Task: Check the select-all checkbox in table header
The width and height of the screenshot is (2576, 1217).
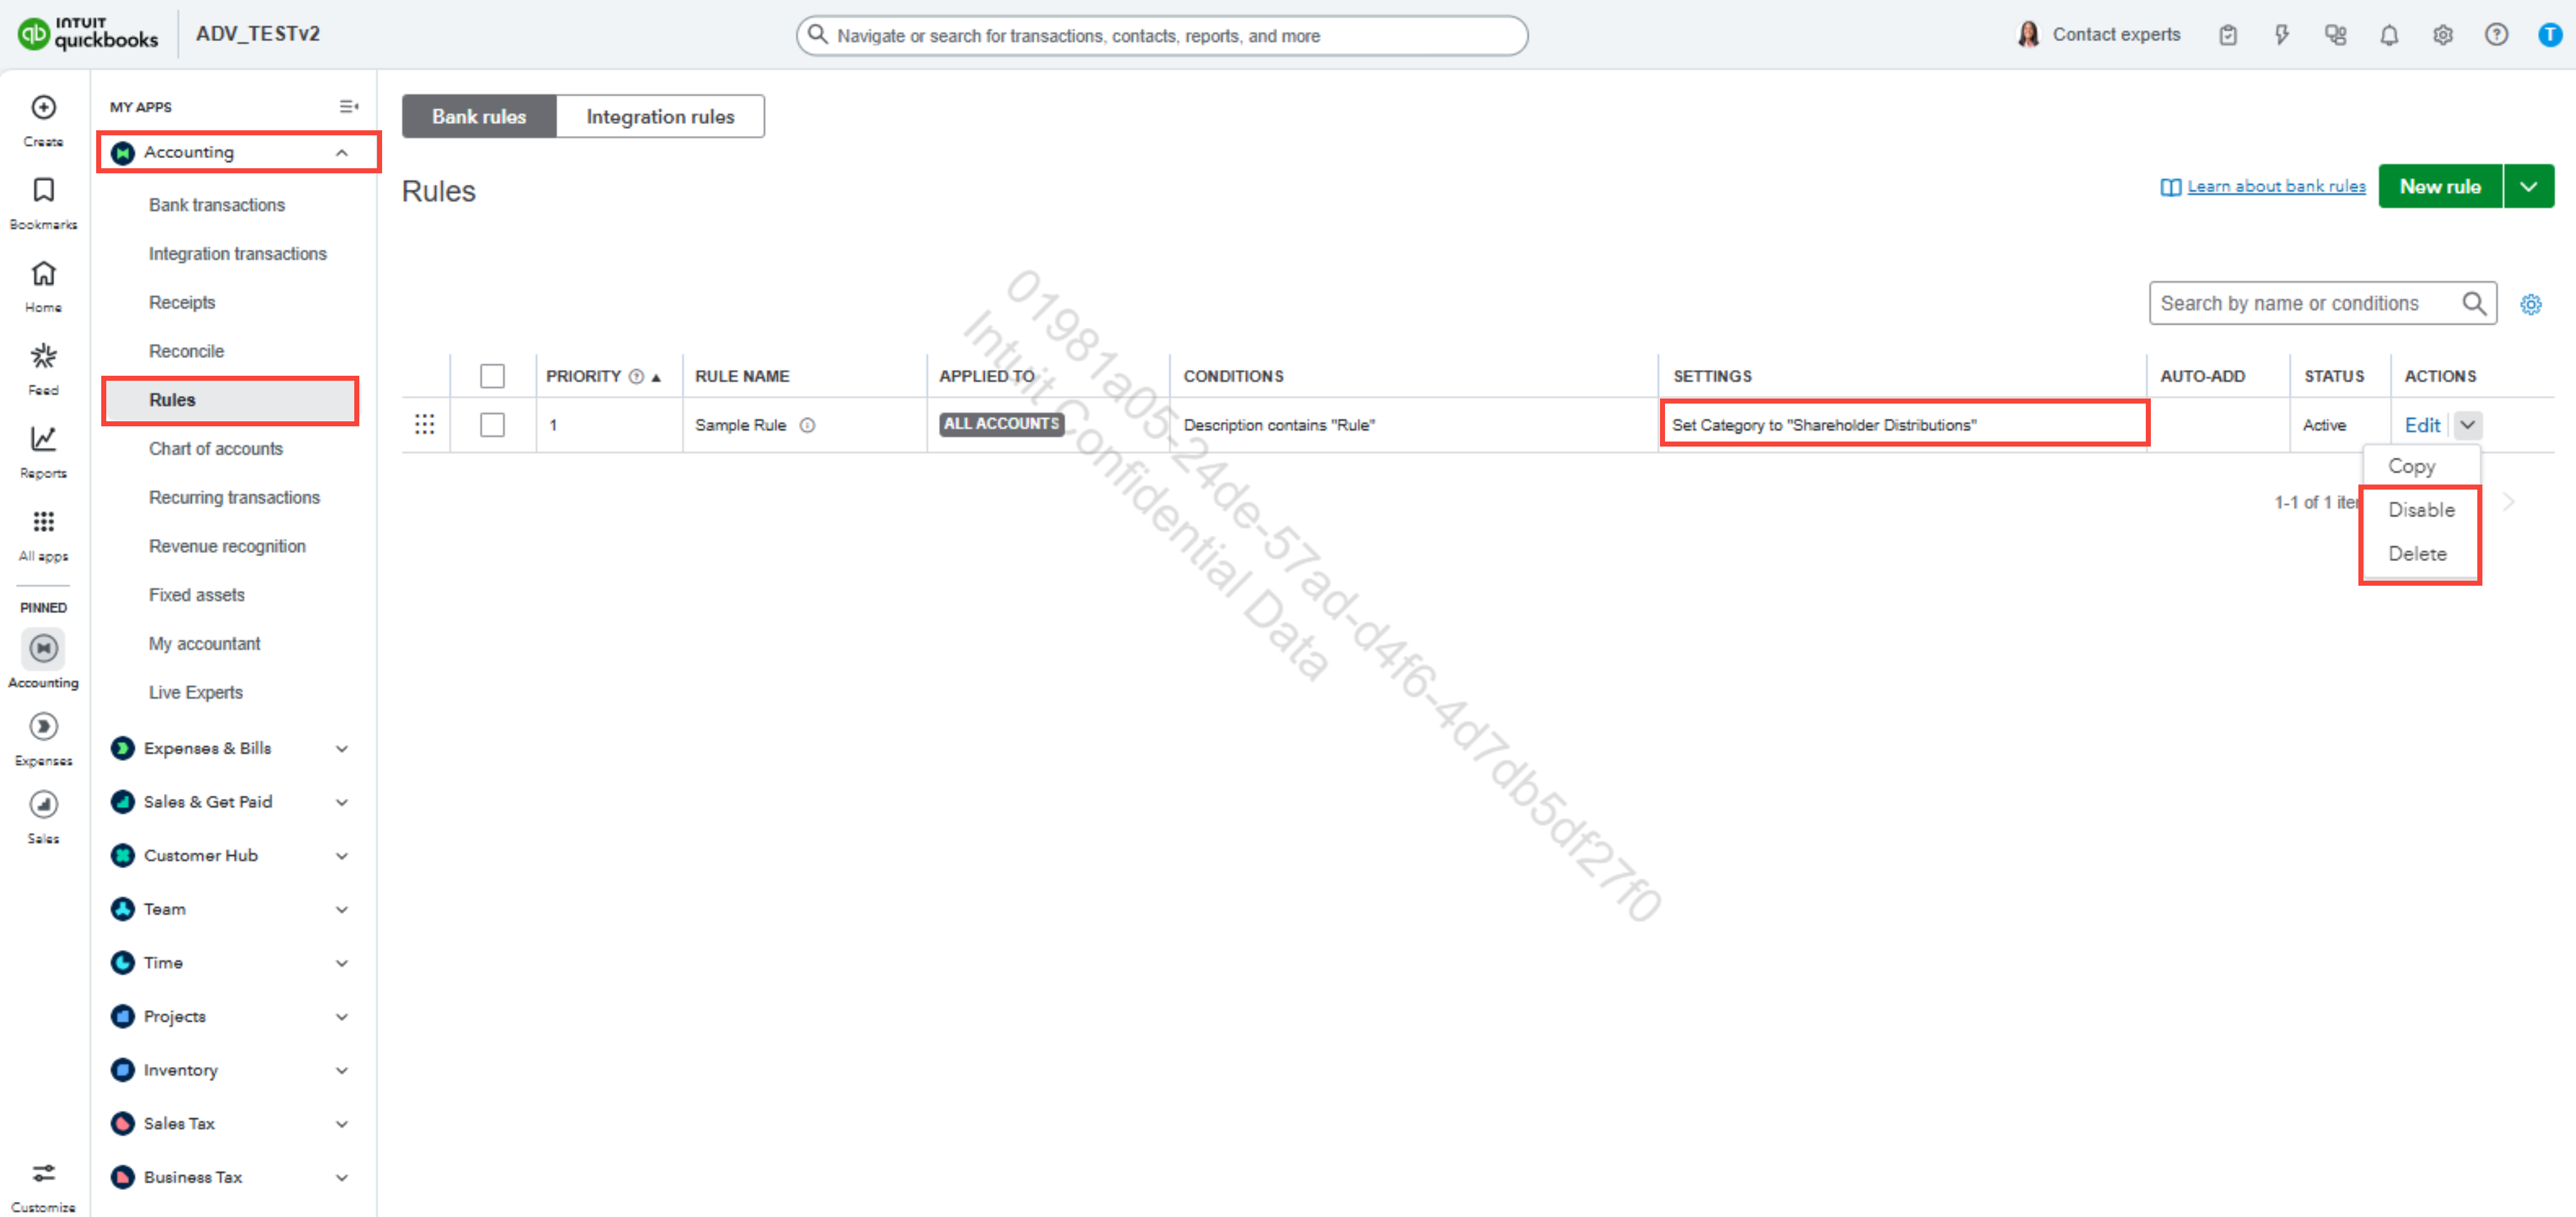Action: pyautogui.click(x=492, y=376)
